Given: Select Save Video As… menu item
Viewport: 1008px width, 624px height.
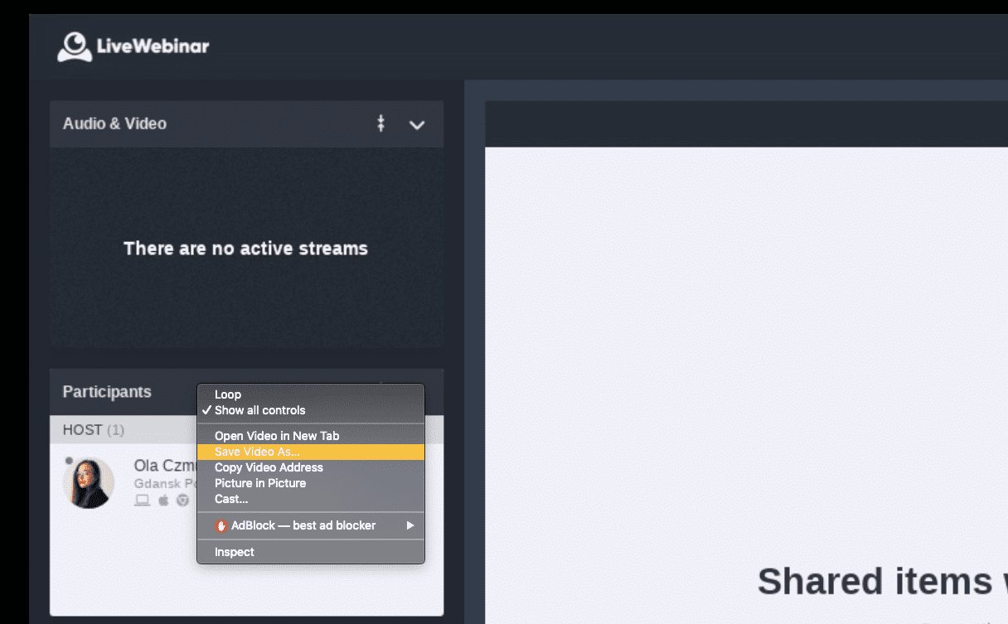Looking at the screenshot, I should click(257, 452).
